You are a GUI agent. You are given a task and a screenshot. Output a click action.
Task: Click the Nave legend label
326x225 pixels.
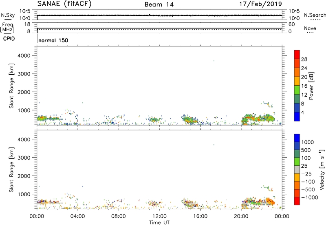(310, 28)
